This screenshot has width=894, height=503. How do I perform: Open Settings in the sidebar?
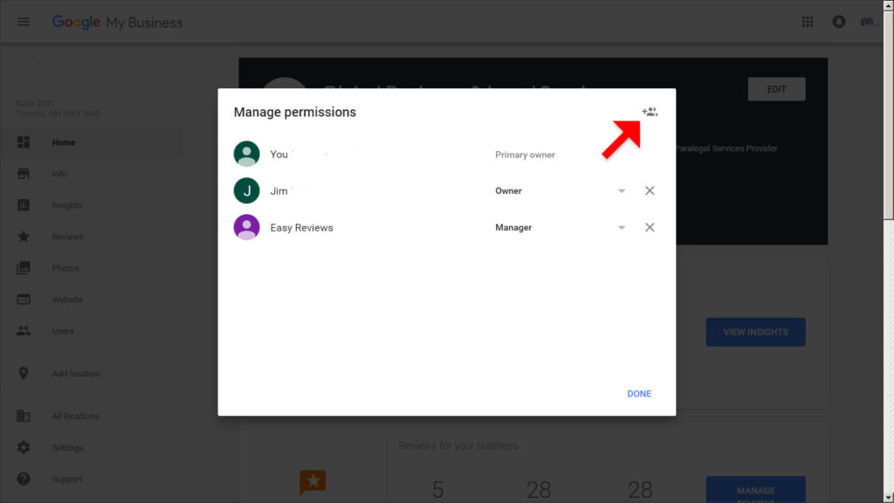pos(93,448)
